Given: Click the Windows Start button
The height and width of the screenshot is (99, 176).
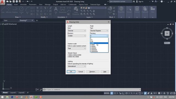Looking at the screenshot, I should 2,97.
